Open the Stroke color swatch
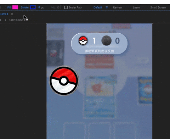 click(33, 7)
